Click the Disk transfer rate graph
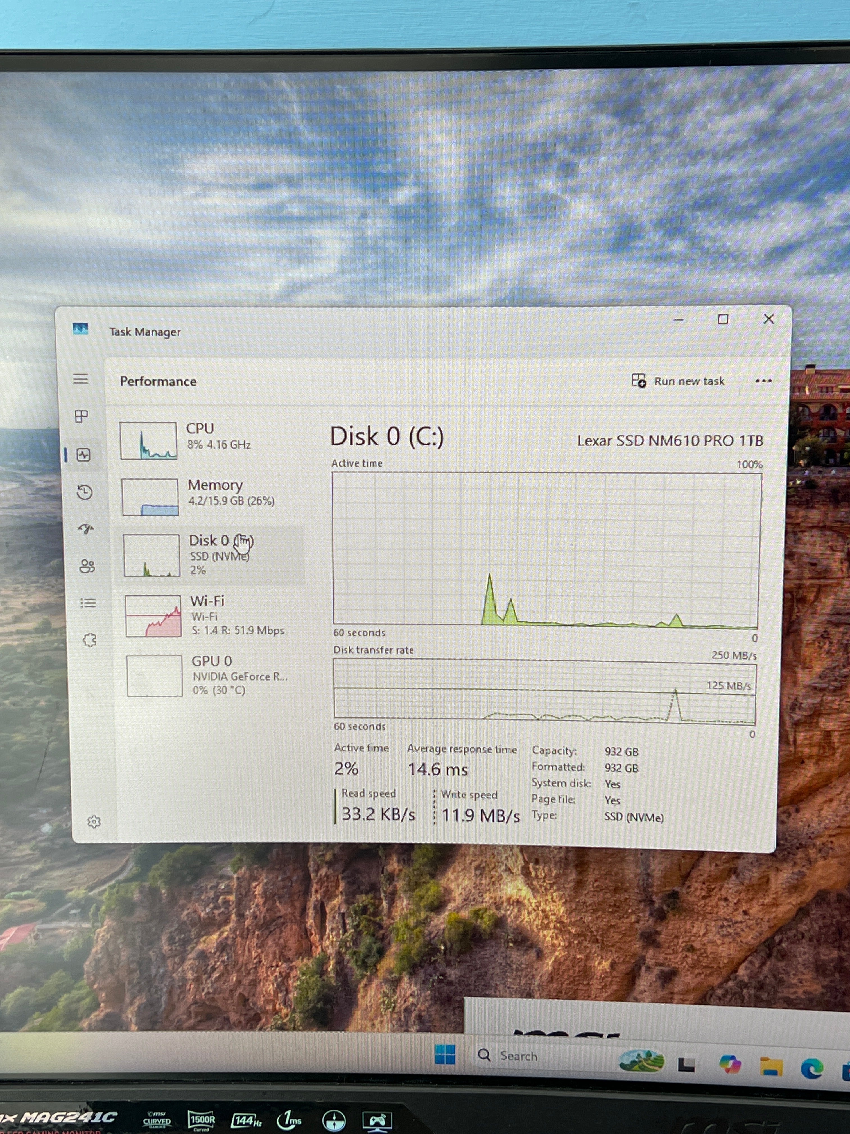The height and width of the screenshot is (1134, 850). tap(545, 692)
